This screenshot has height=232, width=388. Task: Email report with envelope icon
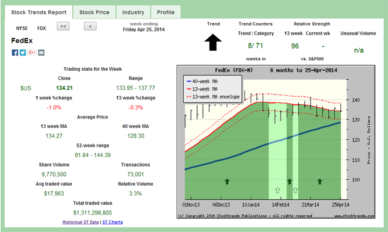[41, 52]
